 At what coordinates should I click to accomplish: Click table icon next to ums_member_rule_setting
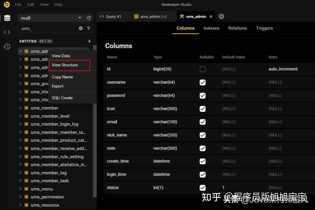pyautogui.click(x=26, y=157)
